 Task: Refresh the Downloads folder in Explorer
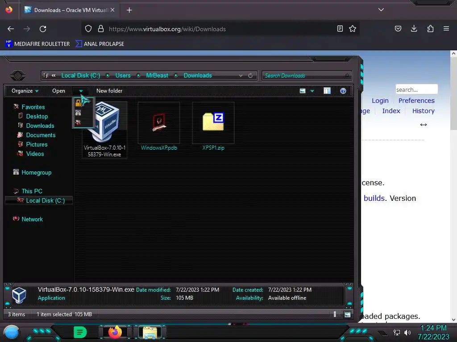[250, 76]
